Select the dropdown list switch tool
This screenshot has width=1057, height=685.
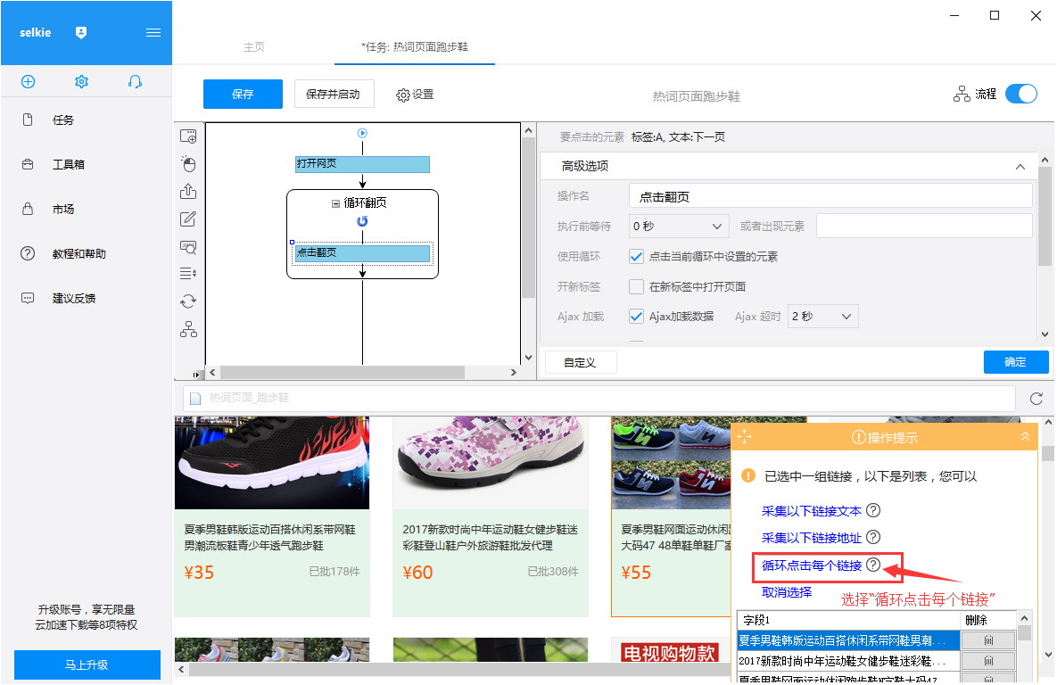(x=188, y=274)
